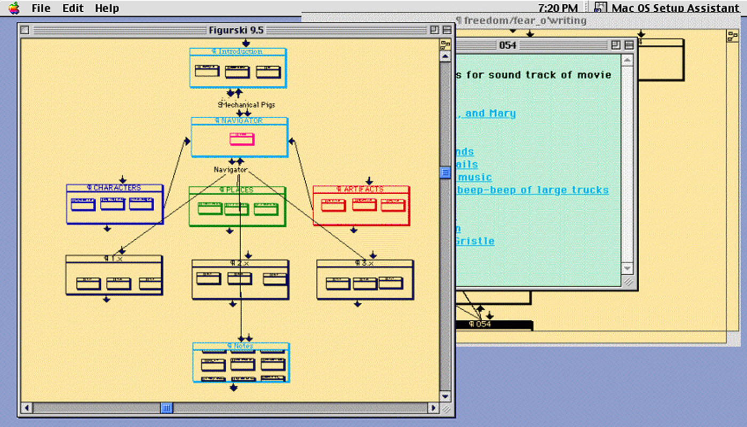This screenshot has width=747, height=427.
Task: Click the left scroll arrow in Figurski 9.5
Action: point(26,408)
